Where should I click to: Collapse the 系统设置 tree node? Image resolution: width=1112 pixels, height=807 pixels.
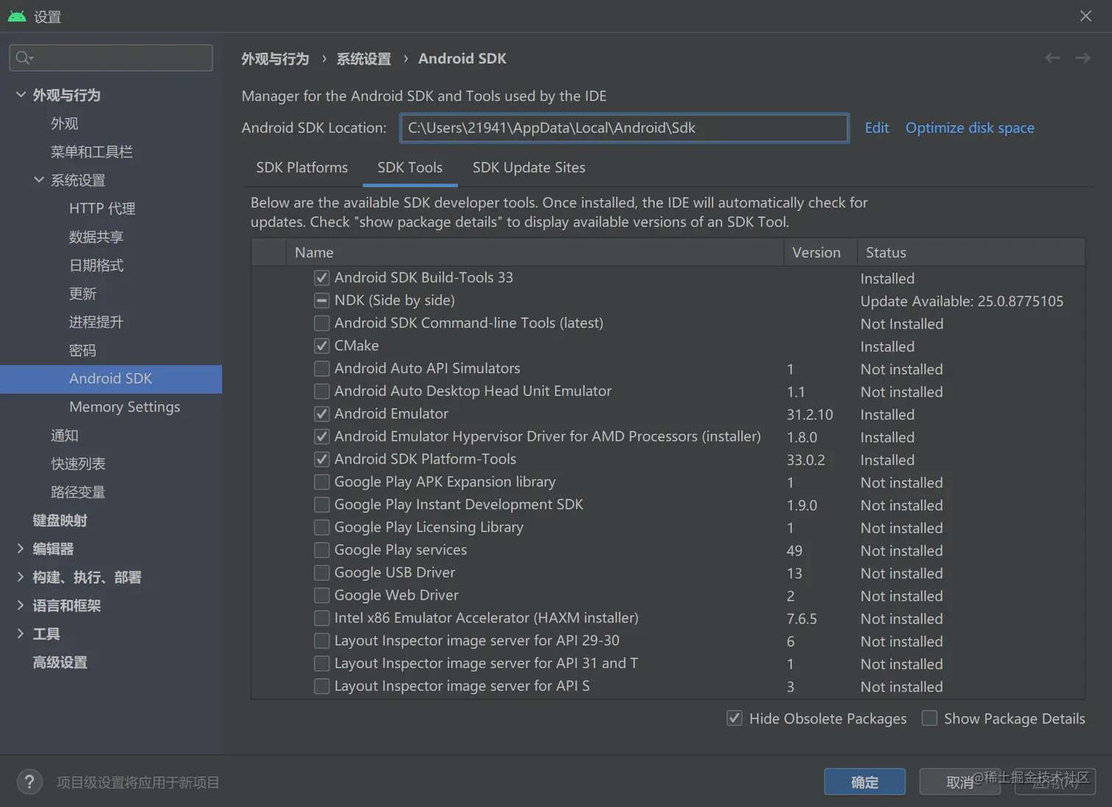pos(39,179)
